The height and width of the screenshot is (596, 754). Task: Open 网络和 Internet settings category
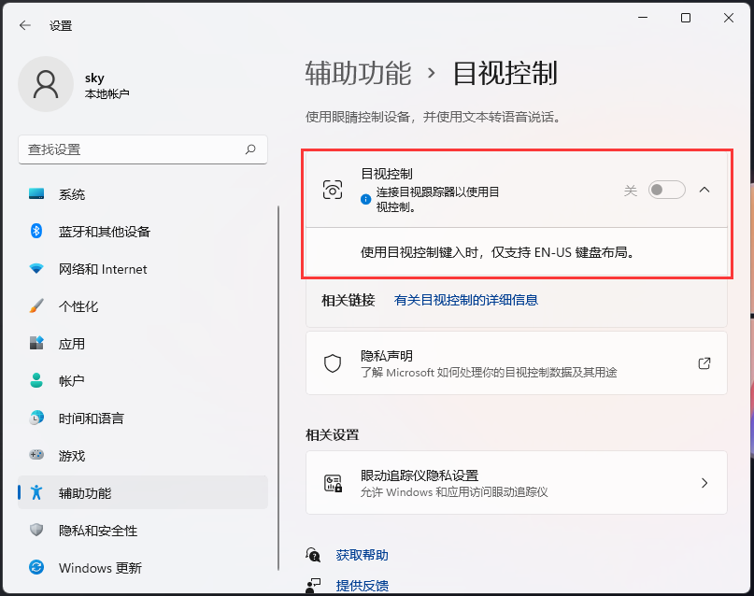pyautogui.click(x=103, y=269)
